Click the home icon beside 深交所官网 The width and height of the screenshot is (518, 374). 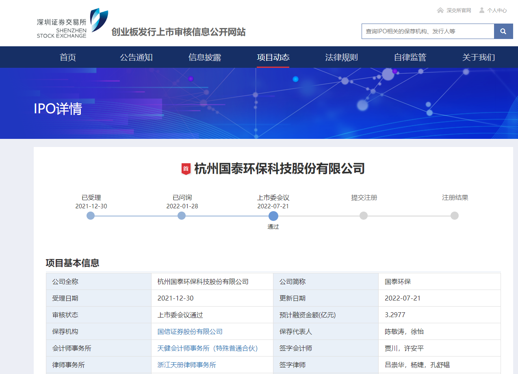pyautogui.click(x=440, y=10)
